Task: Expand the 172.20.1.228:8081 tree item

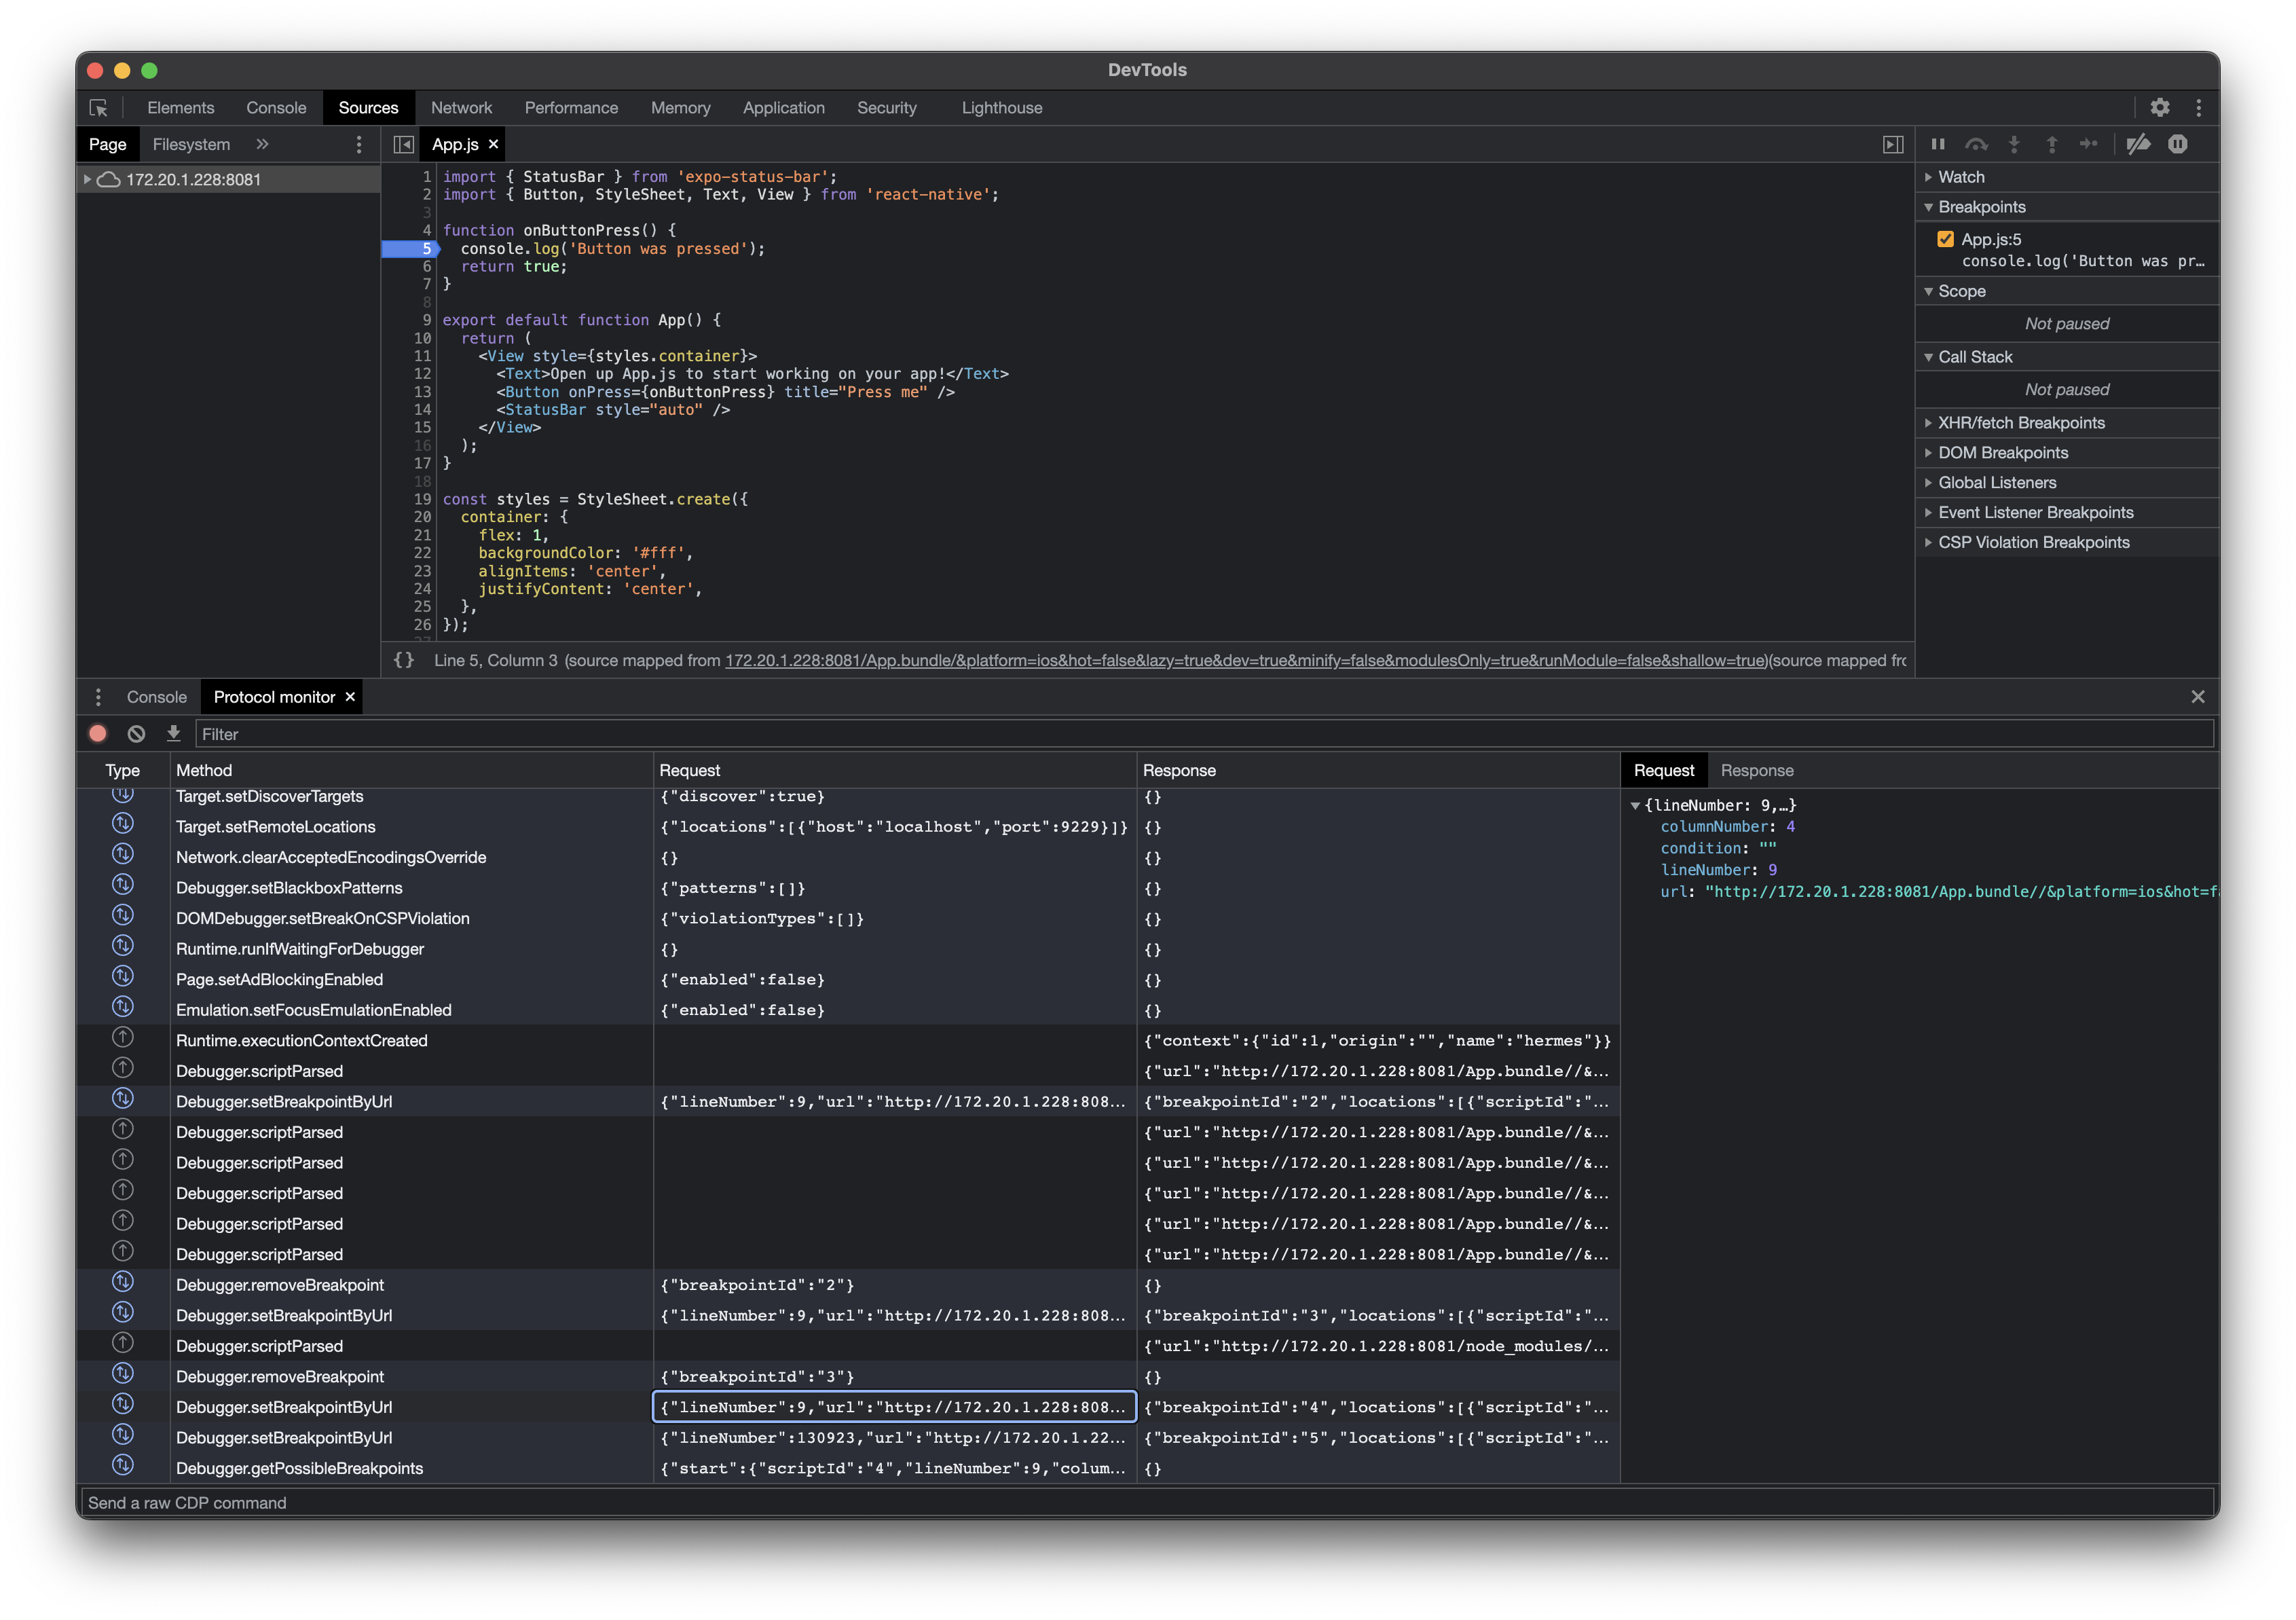Action: pos(88,180)
